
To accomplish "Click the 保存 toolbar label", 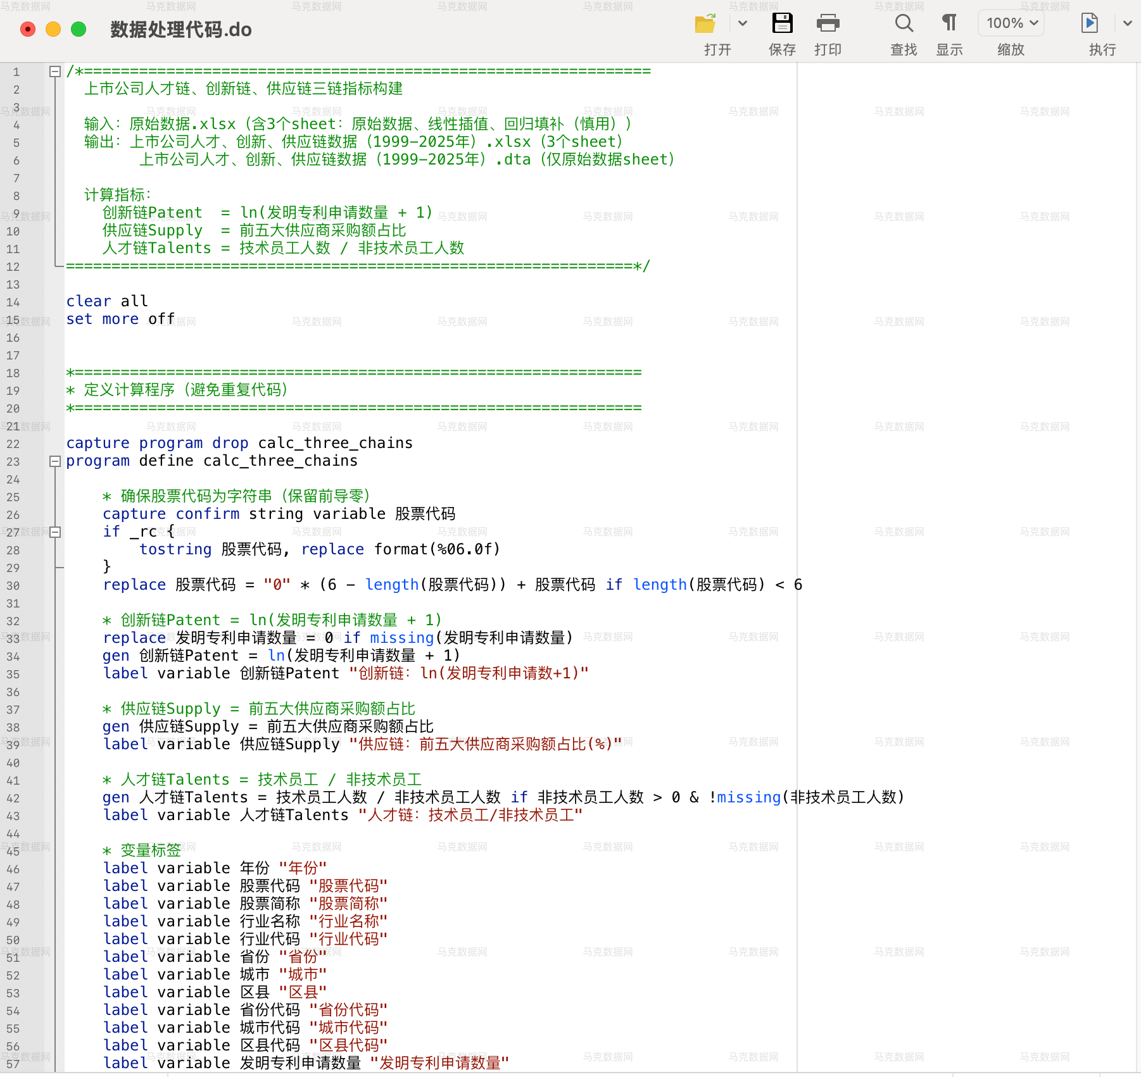I will click(782, 50).
